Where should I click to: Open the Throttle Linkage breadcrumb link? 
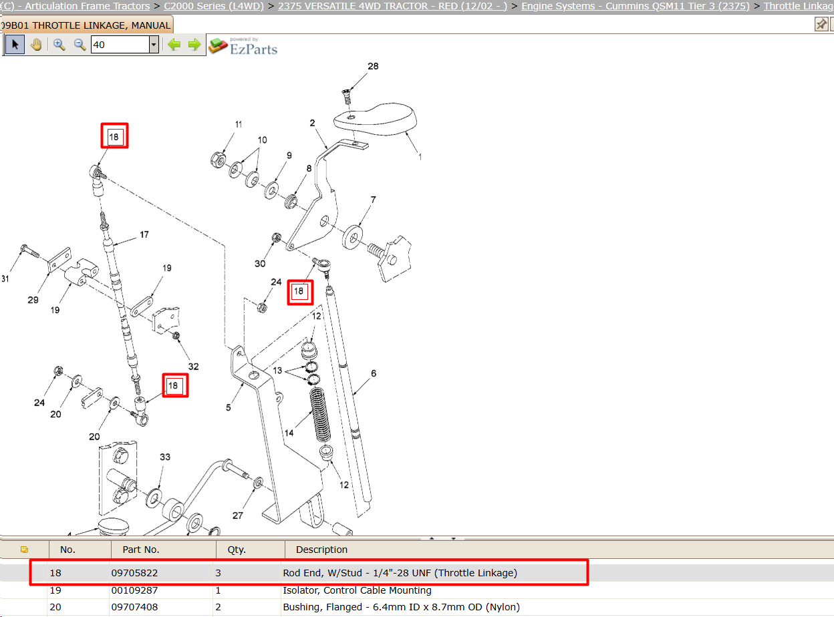point(799,6)
